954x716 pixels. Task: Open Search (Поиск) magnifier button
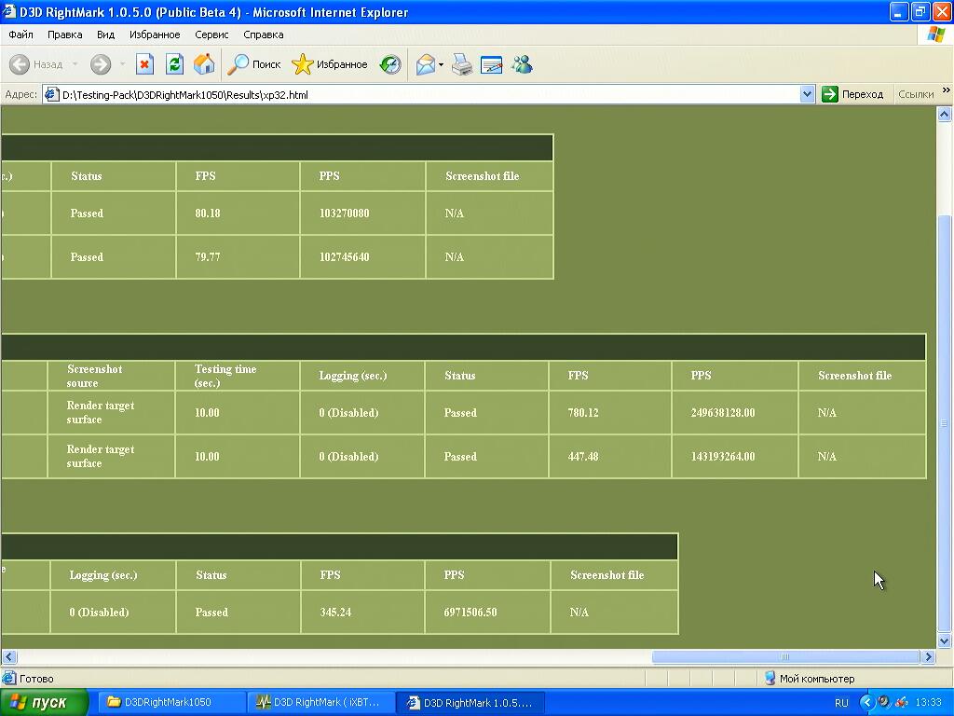click(253, 64)
